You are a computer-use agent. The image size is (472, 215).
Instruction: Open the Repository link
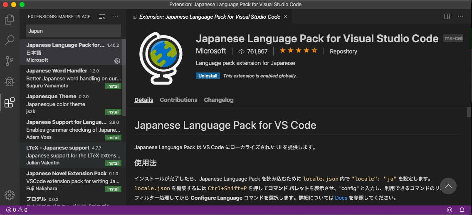click(343, 51)
